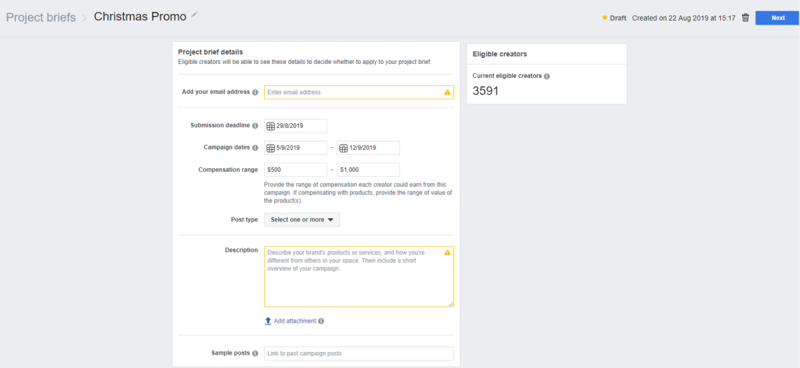
Task: Click the calendar icon in campaign end date
Action: (344, 148)
